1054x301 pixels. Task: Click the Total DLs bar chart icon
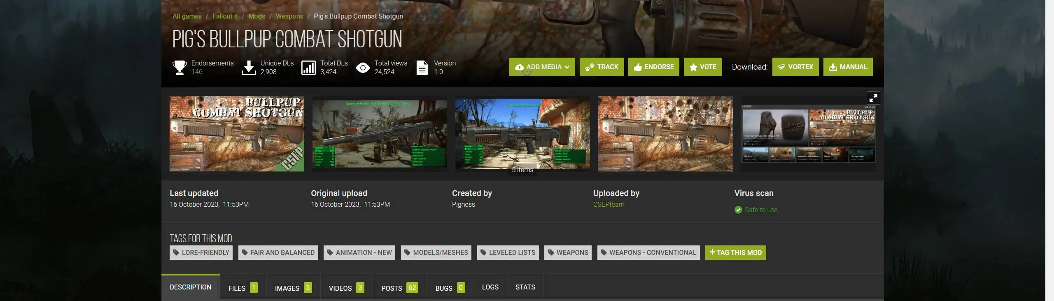coord(308,68)
